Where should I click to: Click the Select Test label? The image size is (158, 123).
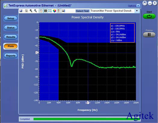[x=82, y=11]
